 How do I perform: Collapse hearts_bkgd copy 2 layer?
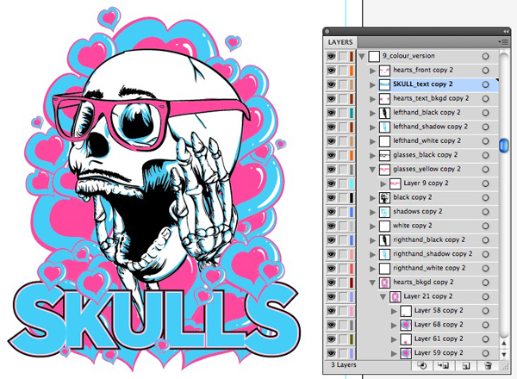(x=372, y=283)
